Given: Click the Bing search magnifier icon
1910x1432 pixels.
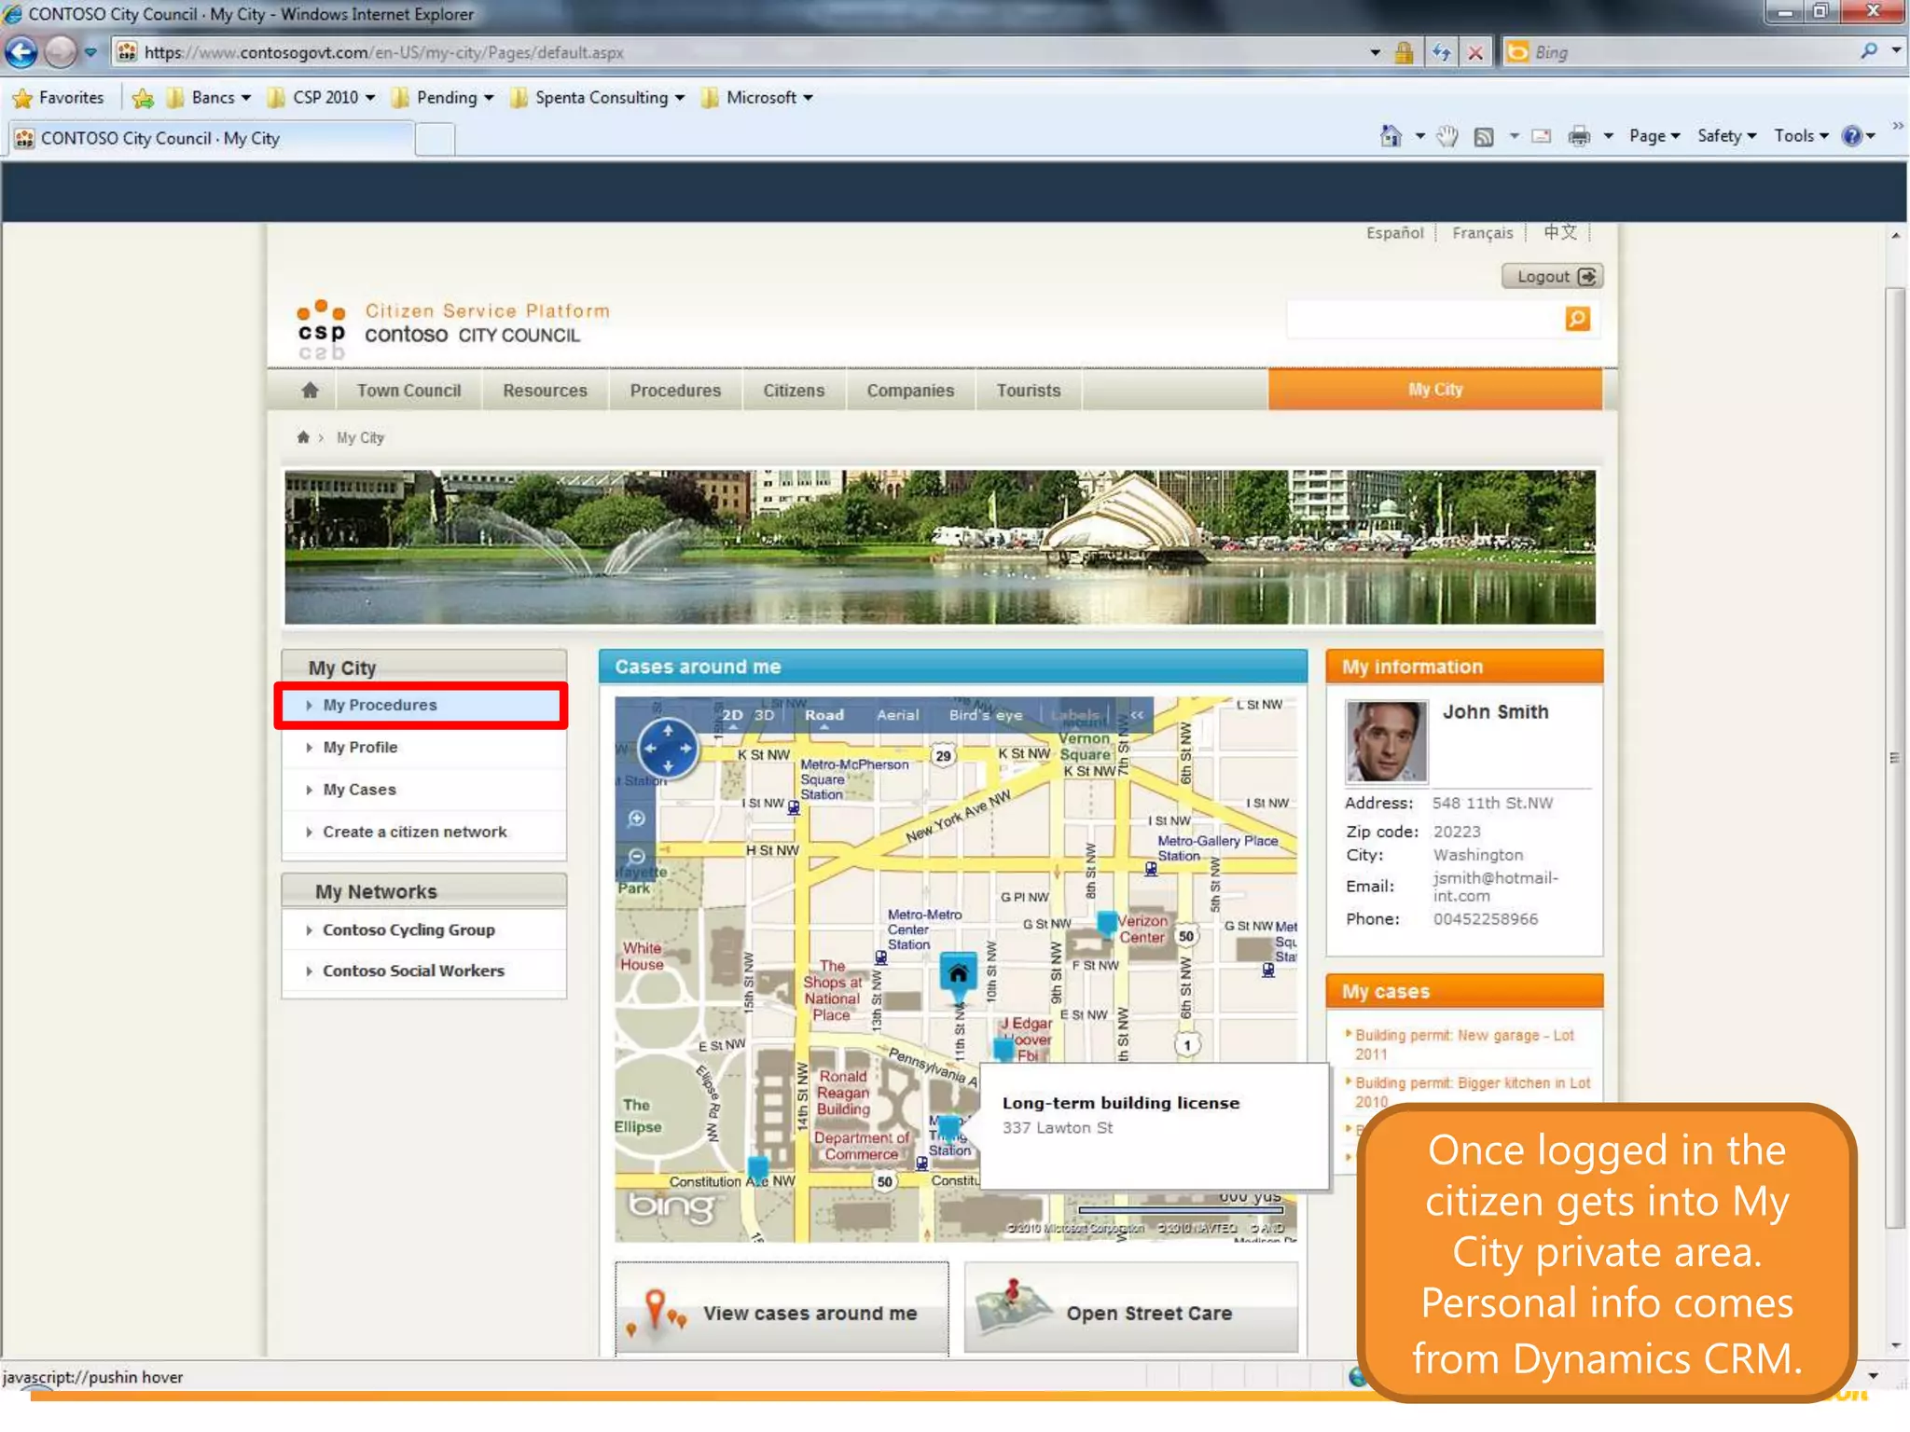Looking at the screenshot, I should click(x=1869, y=52).
